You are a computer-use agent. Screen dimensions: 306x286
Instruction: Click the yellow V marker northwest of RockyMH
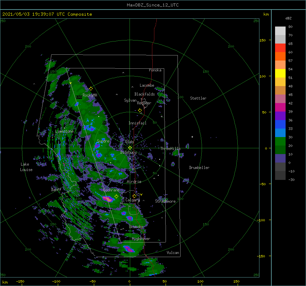71,83
